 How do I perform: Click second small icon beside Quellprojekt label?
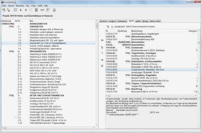112,27
